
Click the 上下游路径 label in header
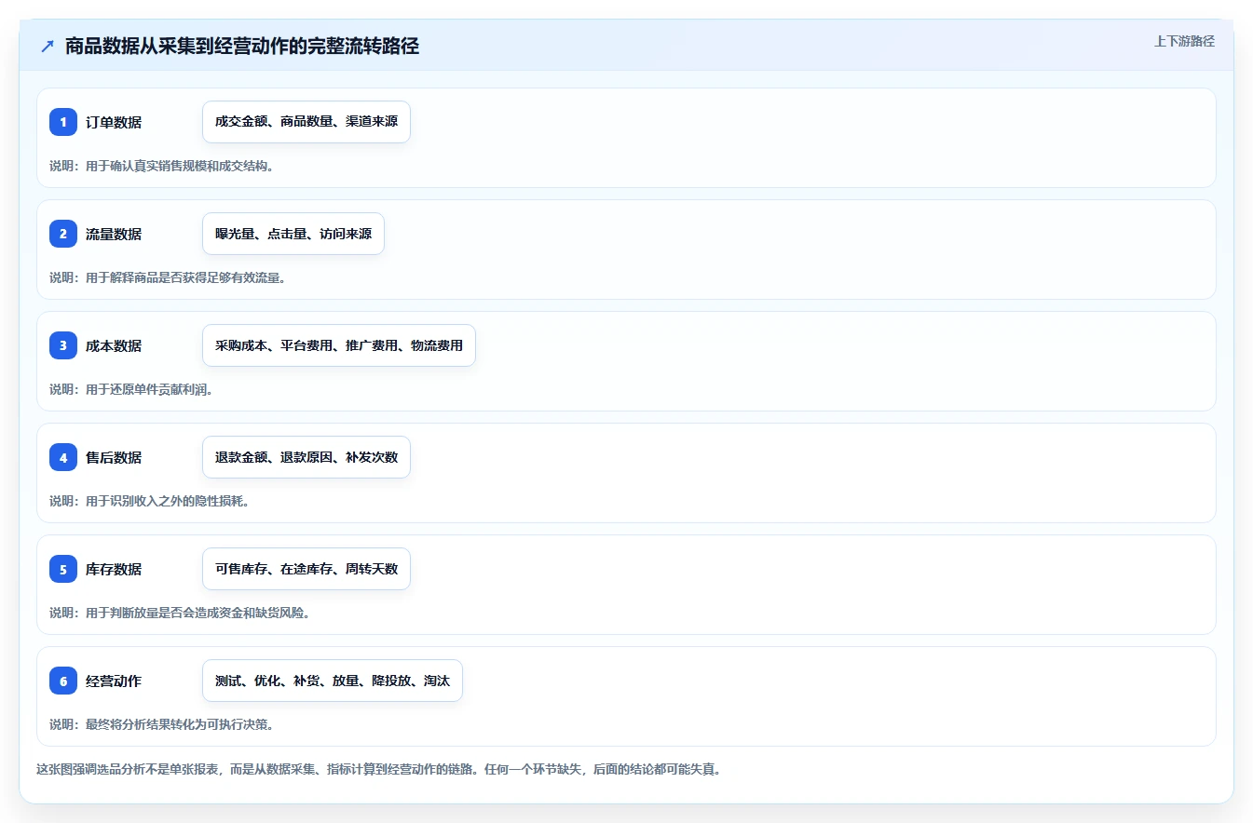click(1184, 41)
